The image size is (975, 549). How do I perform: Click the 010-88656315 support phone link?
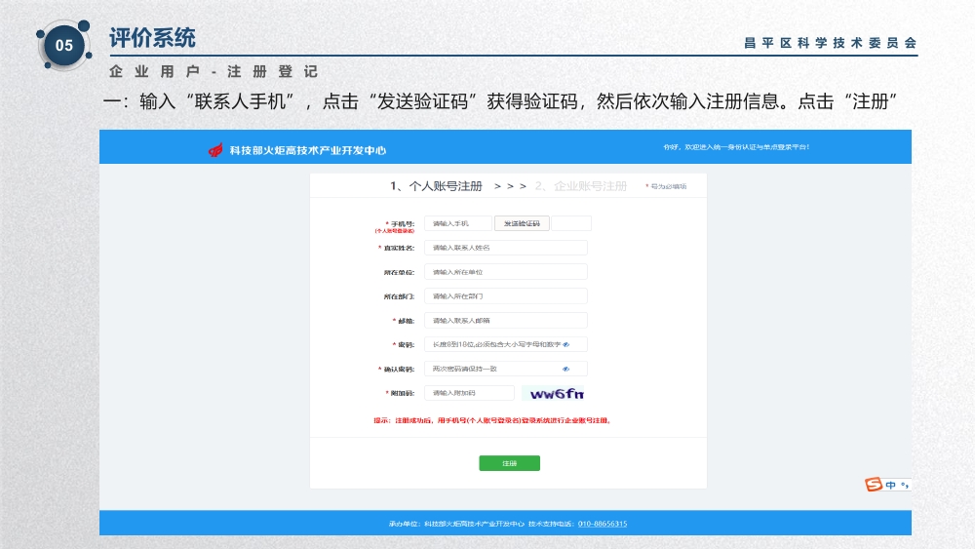click(603, 524)
